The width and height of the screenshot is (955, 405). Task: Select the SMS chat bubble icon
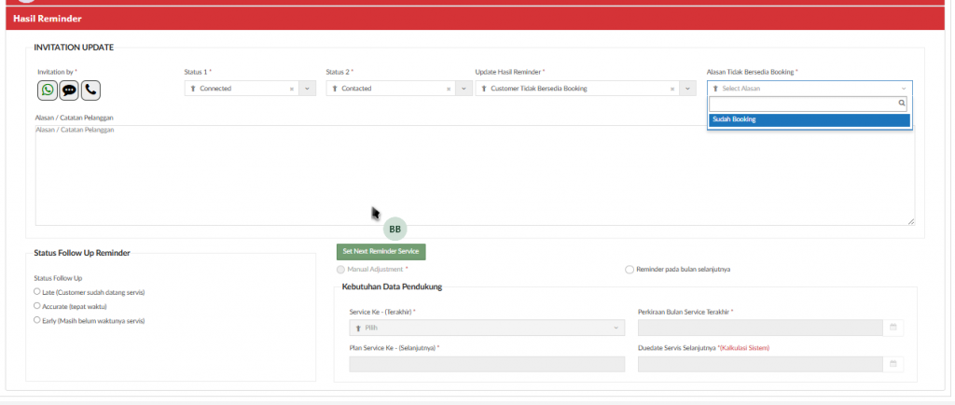[x=69, y=90]
